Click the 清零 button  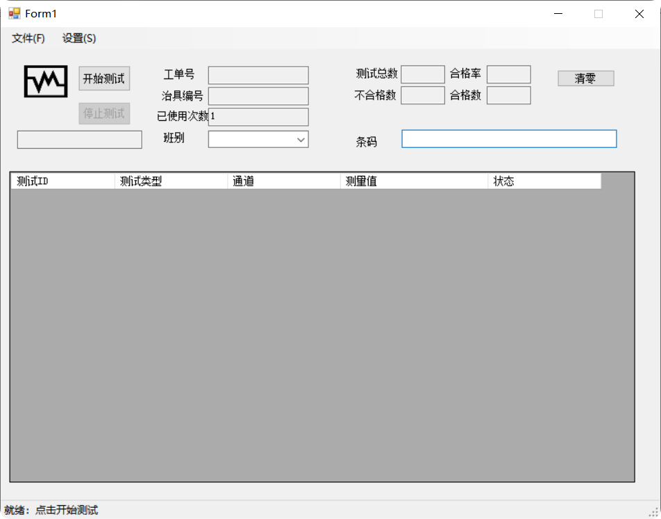point(585,78)
